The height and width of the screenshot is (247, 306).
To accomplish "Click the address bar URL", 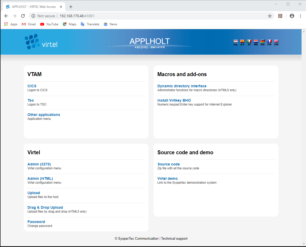I will 77,16.
